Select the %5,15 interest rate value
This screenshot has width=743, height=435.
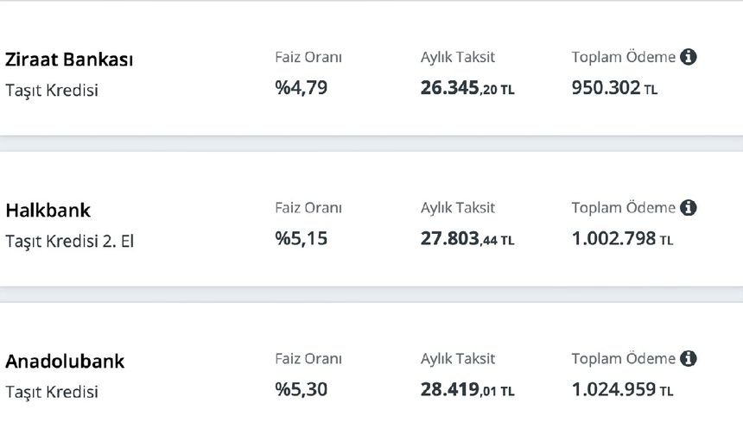click(x=302, y=238)
